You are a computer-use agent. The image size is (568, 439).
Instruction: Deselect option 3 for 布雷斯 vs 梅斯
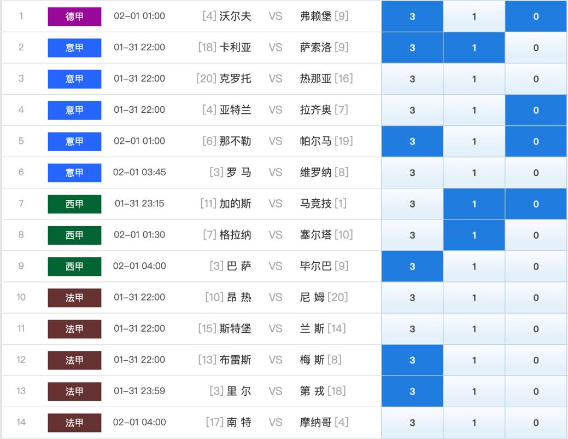point(412,360)
